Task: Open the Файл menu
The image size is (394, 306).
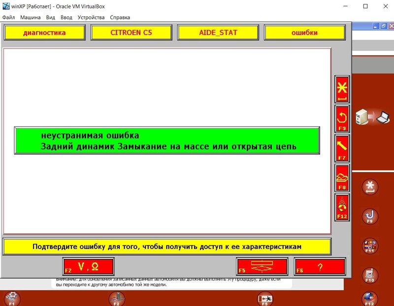Action: pyautogui.click(x=8, y=17)
